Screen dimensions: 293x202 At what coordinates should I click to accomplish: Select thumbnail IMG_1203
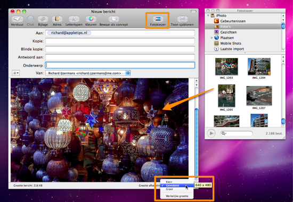pyautogui.click(x=226, y=66)
